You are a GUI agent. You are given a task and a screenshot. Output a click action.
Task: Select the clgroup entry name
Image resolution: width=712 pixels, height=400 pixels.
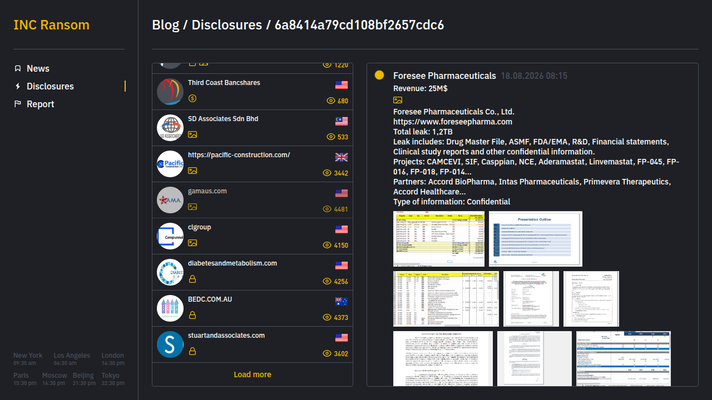click(200, 227)
